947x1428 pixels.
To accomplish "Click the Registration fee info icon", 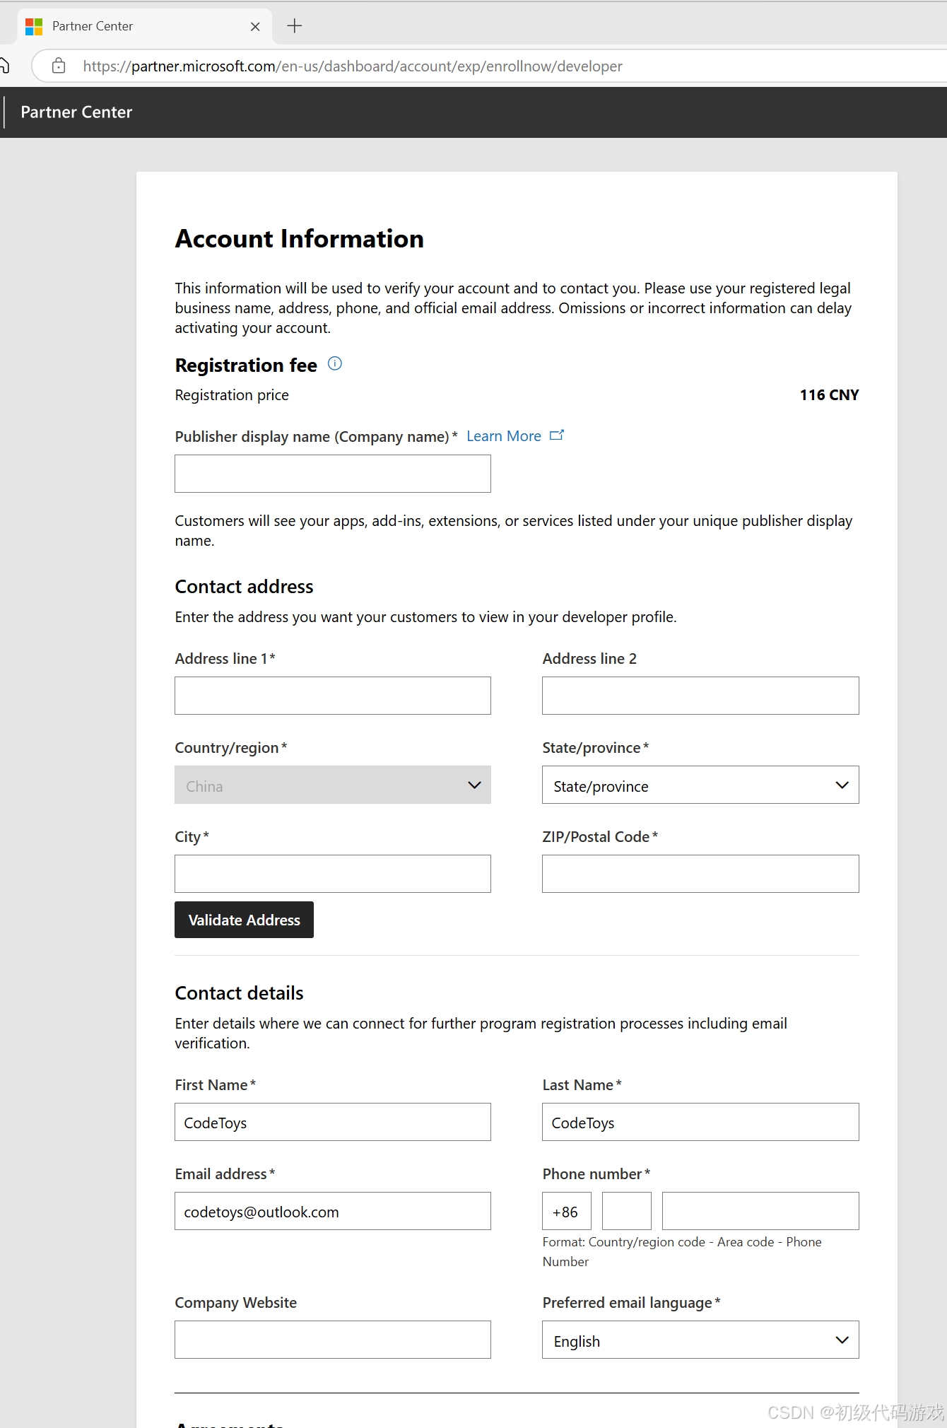I will [x=335, y=364].
